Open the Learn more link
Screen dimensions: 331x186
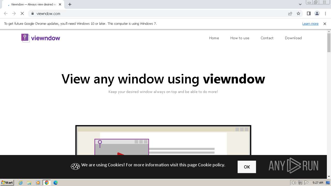click(310, 24)
